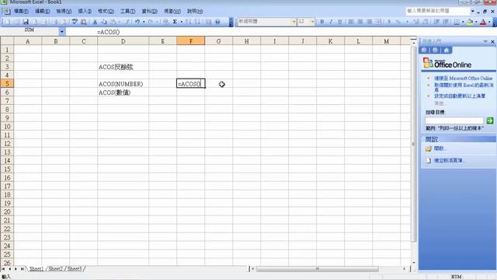Click the Merge and Center icon
This screenshot has width=497, height=280.
click(x=378, y=22)
